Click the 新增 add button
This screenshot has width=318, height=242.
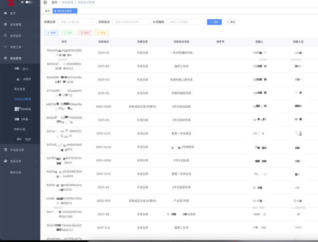click(x=52, y=33)
